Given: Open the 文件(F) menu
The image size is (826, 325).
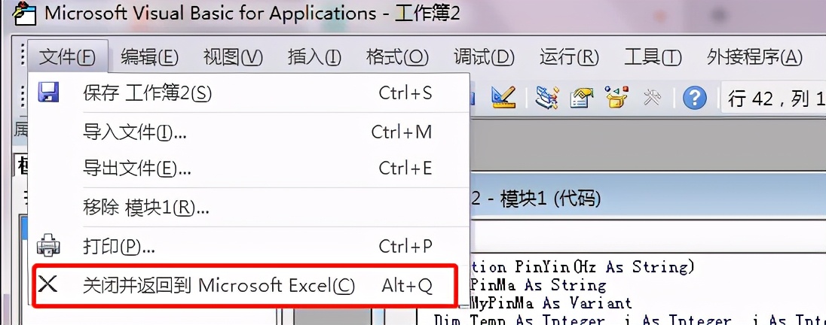Looking at the screenshot, I should (x=67, y=56).
